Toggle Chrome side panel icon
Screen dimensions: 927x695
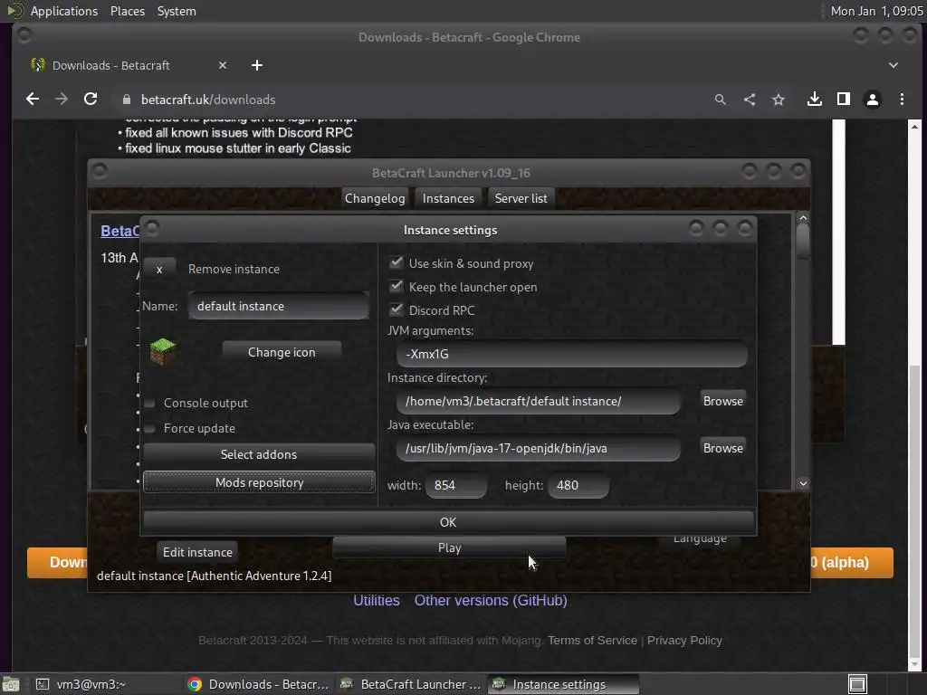click(844, 100)
